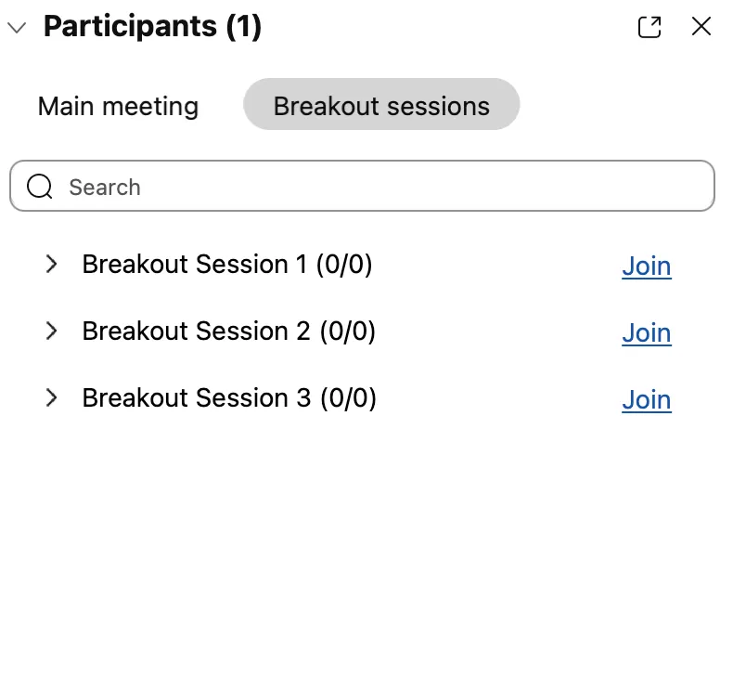Select the Breakout sessions tab
Image resolution: width=733 pixels, height=689 pixels.
(x=381, y=106)
